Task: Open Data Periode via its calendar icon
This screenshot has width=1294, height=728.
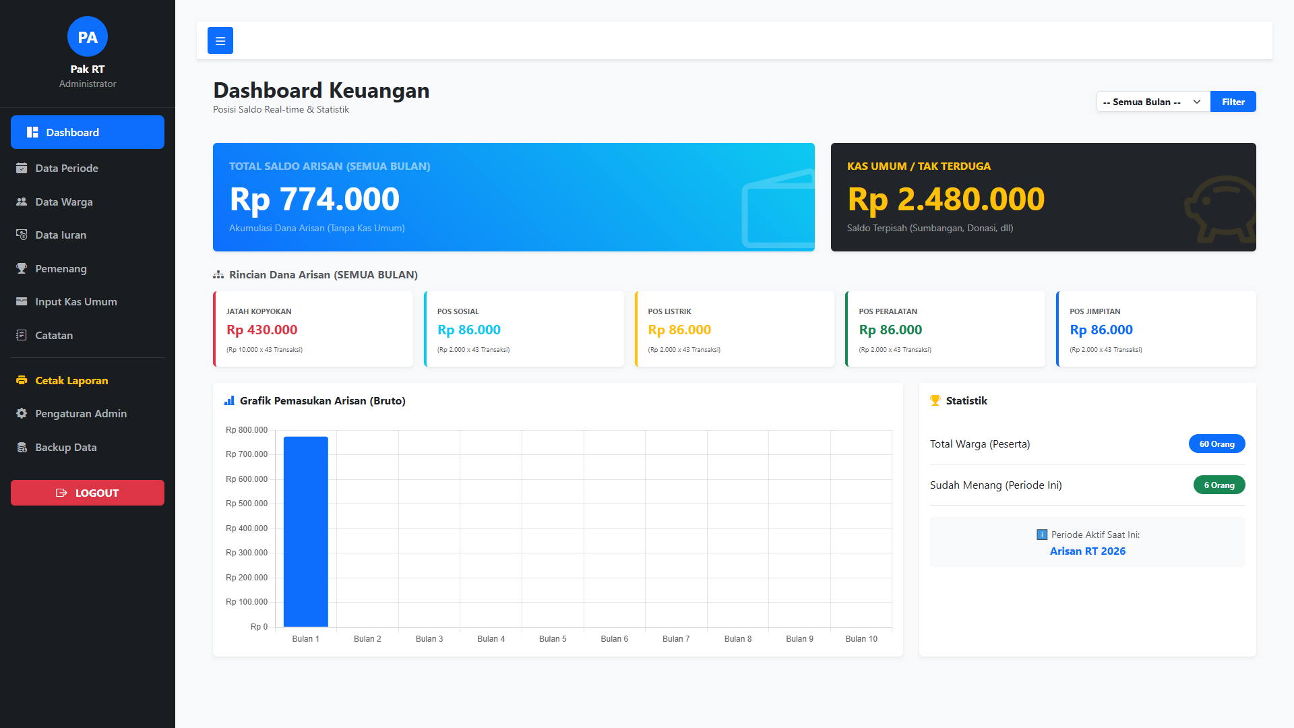Action: (22, 168)
